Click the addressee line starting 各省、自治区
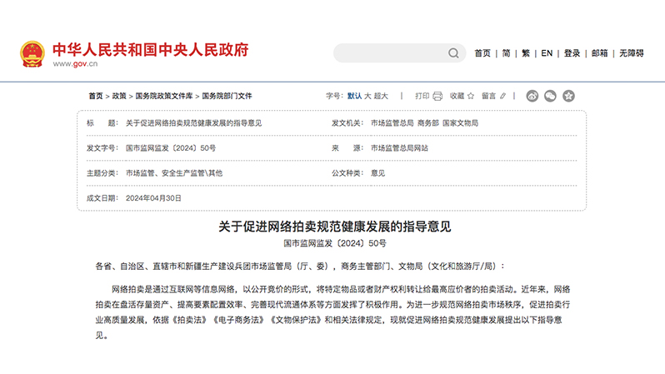 [301, 267]
